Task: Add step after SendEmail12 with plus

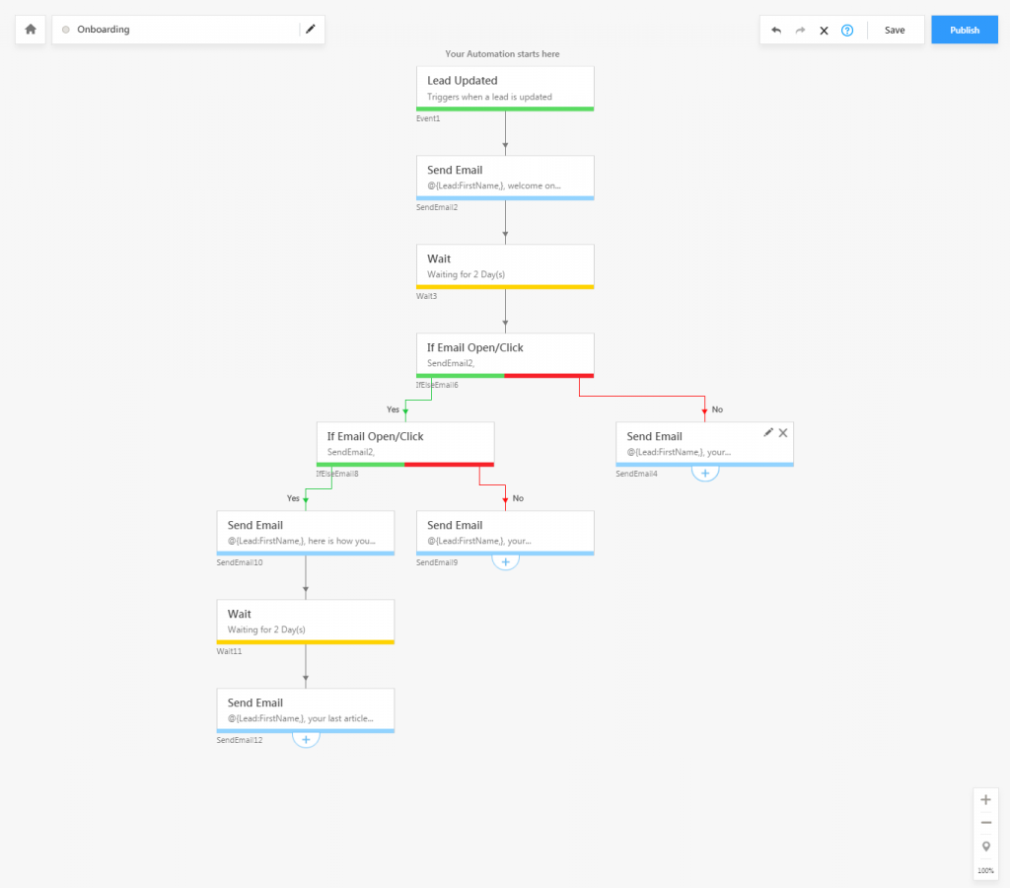Action: (306, 740)
